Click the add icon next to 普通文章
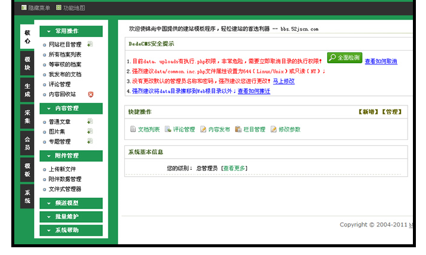The height and width of the screenshot is (255, 426). click(90, 122)
